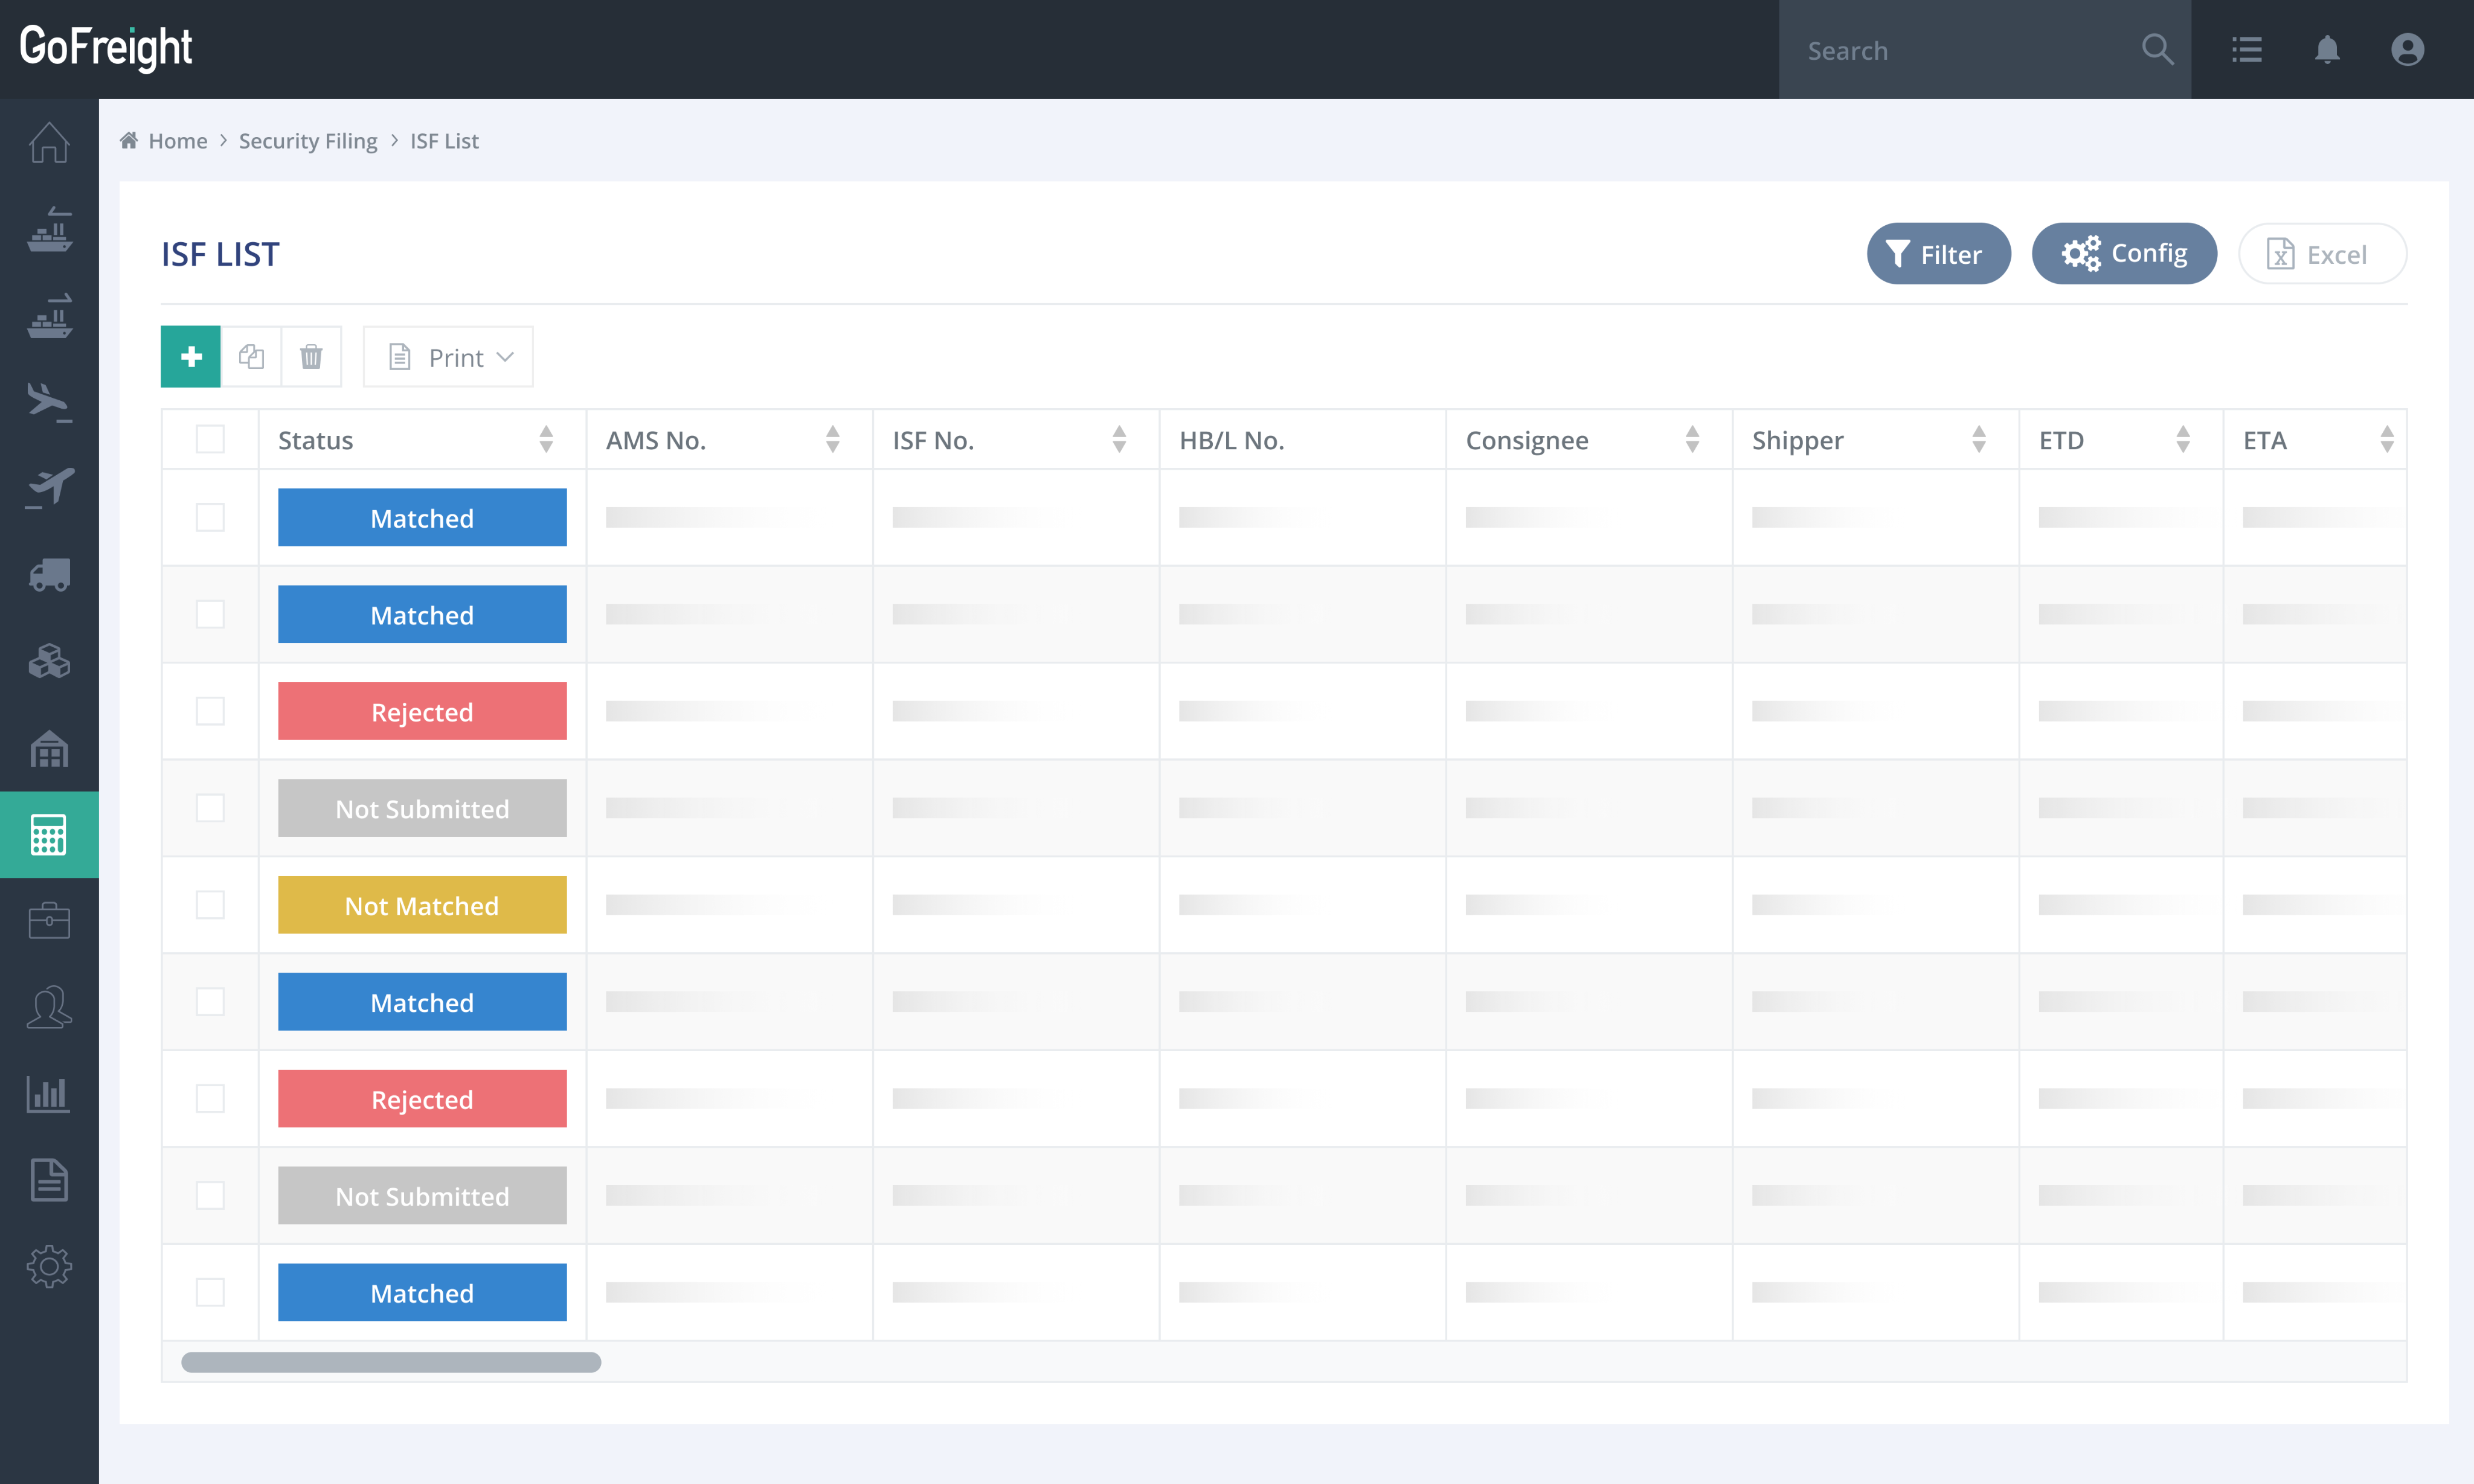Image resolution: width=2474 pixels, height=1484 pixels.
Task: Open notifications from the top bar bell
Action: pos(2327,49)
